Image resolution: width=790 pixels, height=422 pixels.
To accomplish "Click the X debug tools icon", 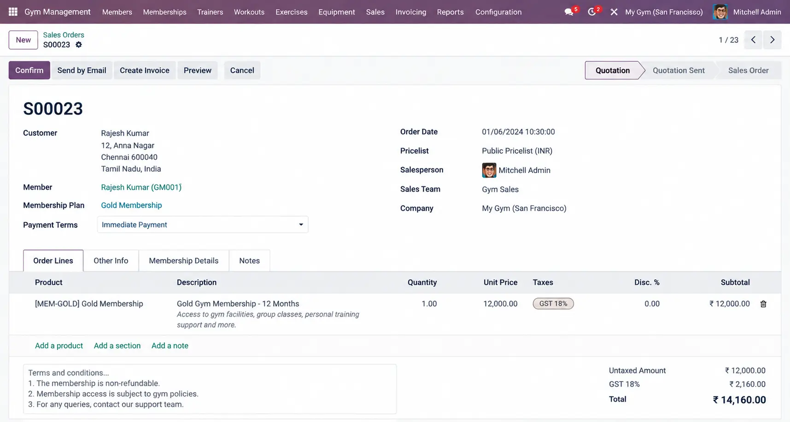I will pyautogui.click(x=614, y=12).
